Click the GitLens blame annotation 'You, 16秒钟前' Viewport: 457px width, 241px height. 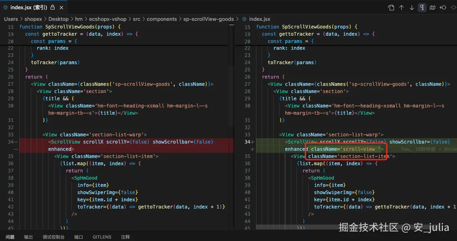[x=418, y=149]
